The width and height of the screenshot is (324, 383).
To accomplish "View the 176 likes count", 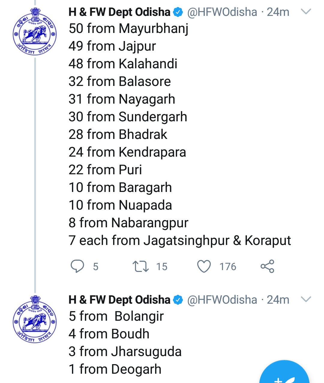I will pyautogui.click(x=228, y=267).
